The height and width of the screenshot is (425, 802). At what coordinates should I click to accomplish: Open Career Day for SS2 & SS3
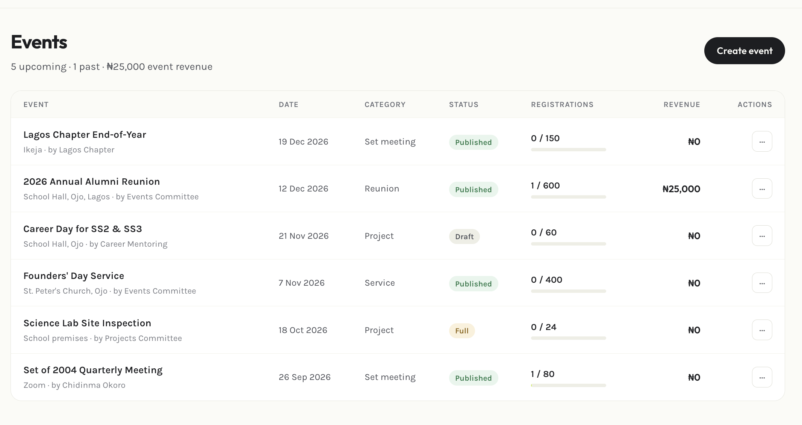pos(83,229)
